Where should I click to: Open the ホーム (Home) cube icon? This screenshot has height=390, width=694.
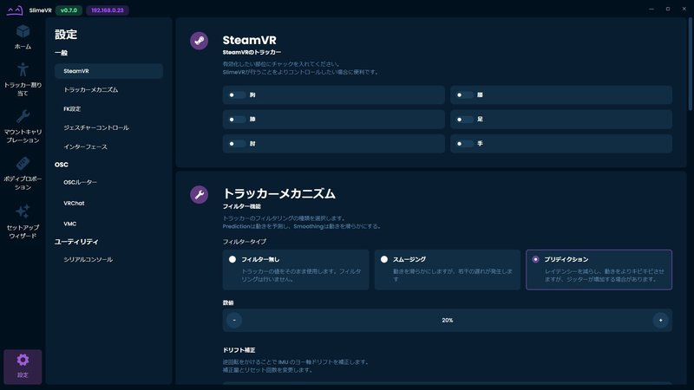click(23, 32)
